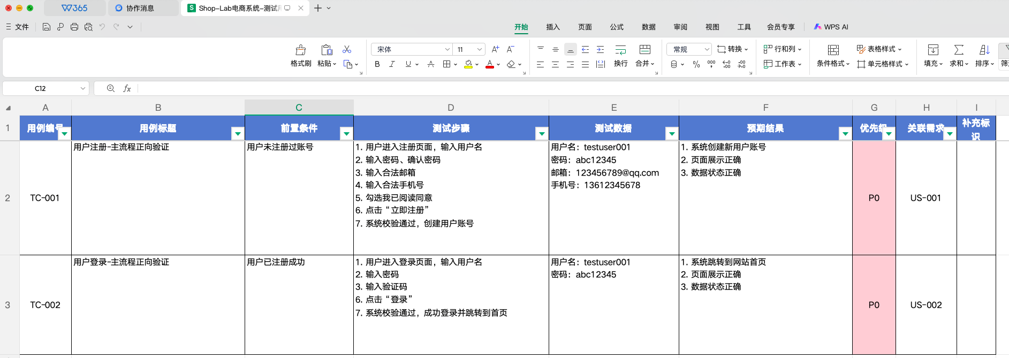
Task: Click the Name Box showing C12
Action: pos(45,88)
